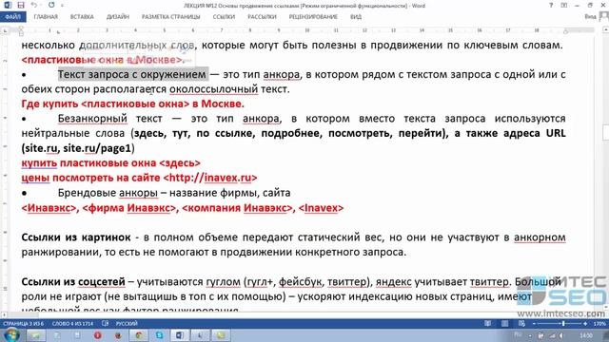The image size is (609, 342).
Task: Open the Chrome taskbar icon
Action: (x=139, y=335)
